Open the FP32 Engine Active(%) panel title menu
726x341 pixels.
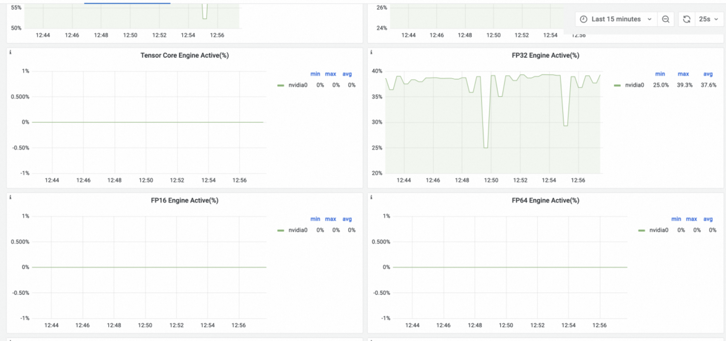click(545, 56)
